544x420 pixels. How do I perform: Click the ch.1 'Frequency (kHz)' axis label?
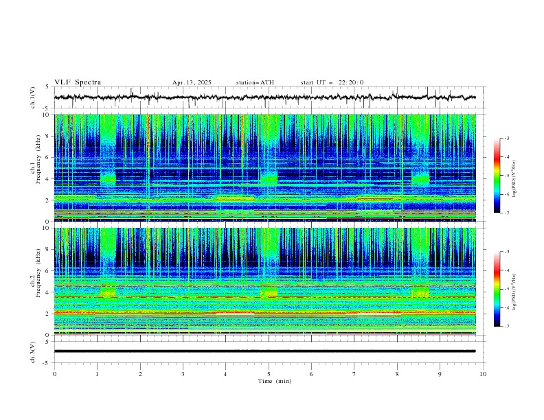coord(39,159)
